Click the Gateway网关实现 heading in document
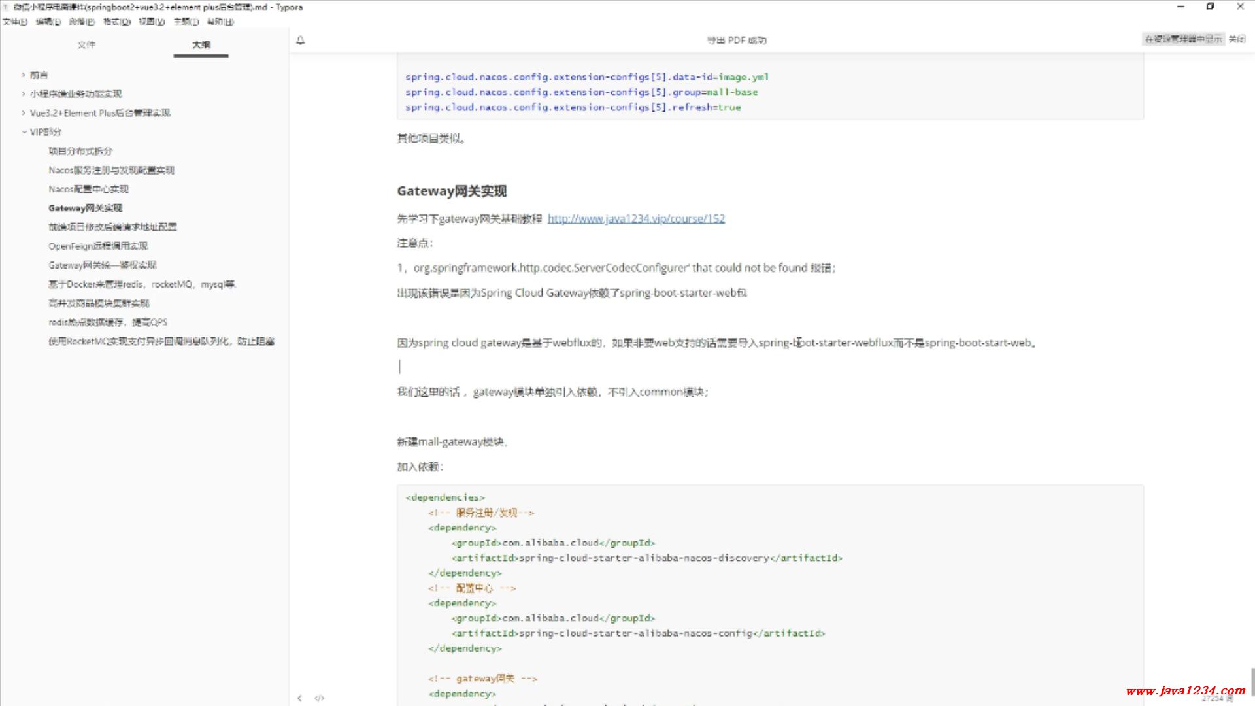 click(x=452, y=192)
